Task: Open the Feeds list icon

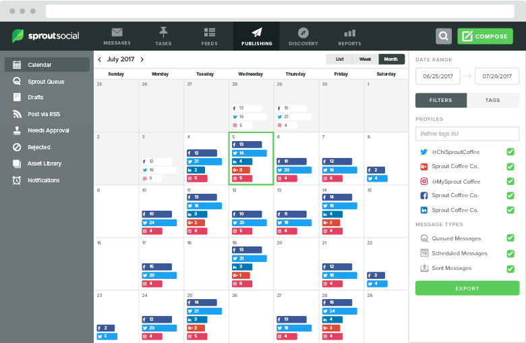Action: (210, 32)
